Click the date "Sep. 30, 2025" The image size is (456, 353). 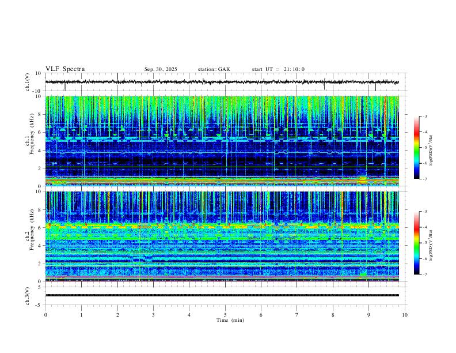[161, 69]
